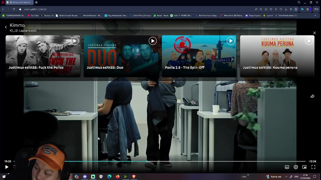This screenshot has height=180, width=321.
Task: Go back one browser page
Action: (x=3, y=9)
